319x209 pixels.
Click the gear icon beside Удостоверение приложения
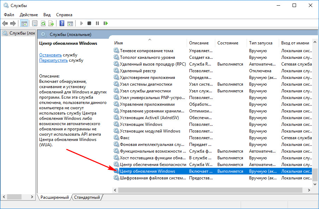tap(116, 78)
